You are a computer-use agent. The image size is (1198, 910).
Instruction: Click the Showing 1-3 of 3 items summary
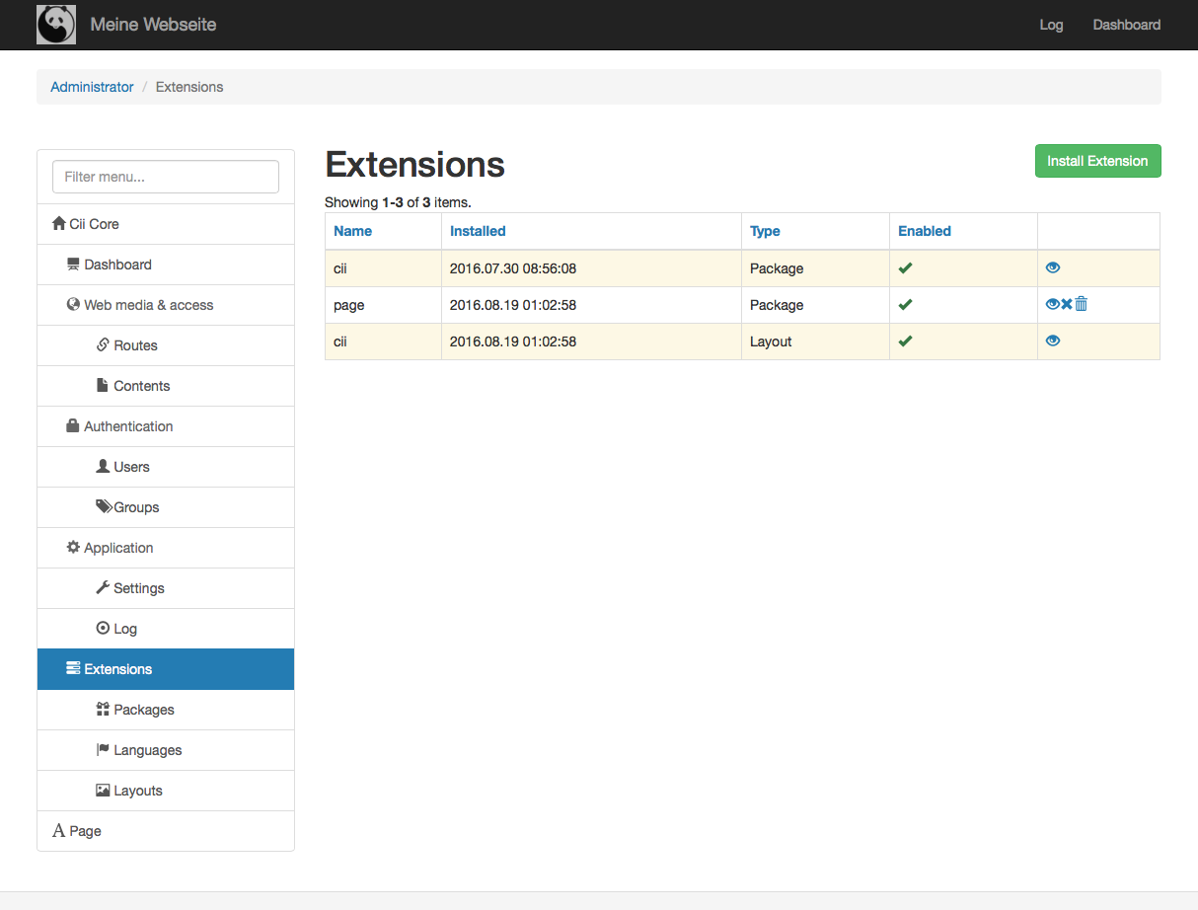click(398, 202)
